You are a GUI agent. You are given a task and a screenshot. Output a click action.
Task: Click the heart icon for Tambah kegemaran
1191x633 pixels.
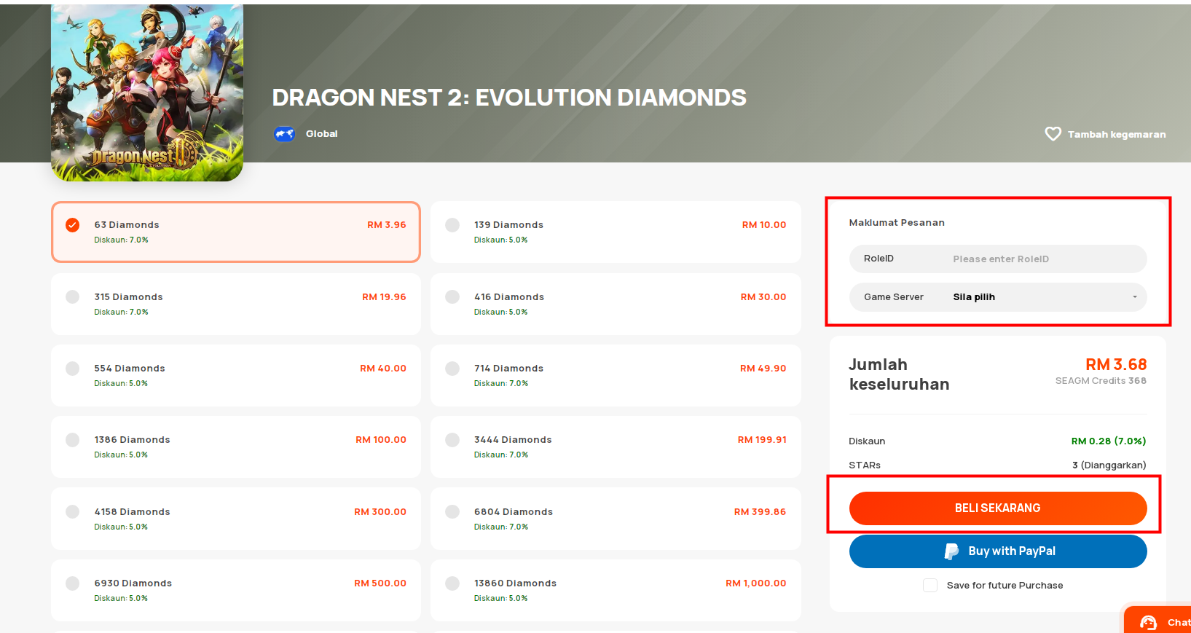[1053, 134]
